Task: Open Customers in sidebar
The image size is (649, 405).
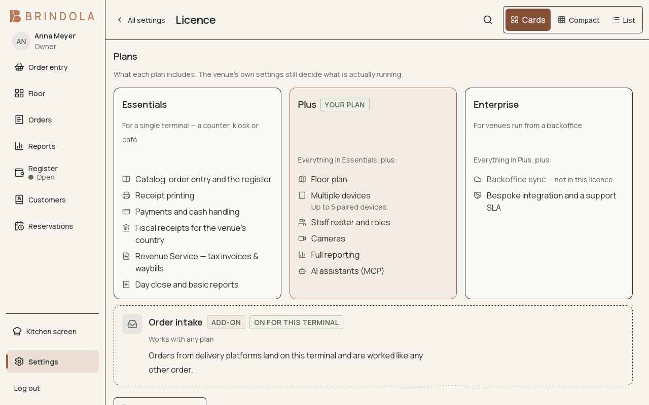Action: pos(52,199)
